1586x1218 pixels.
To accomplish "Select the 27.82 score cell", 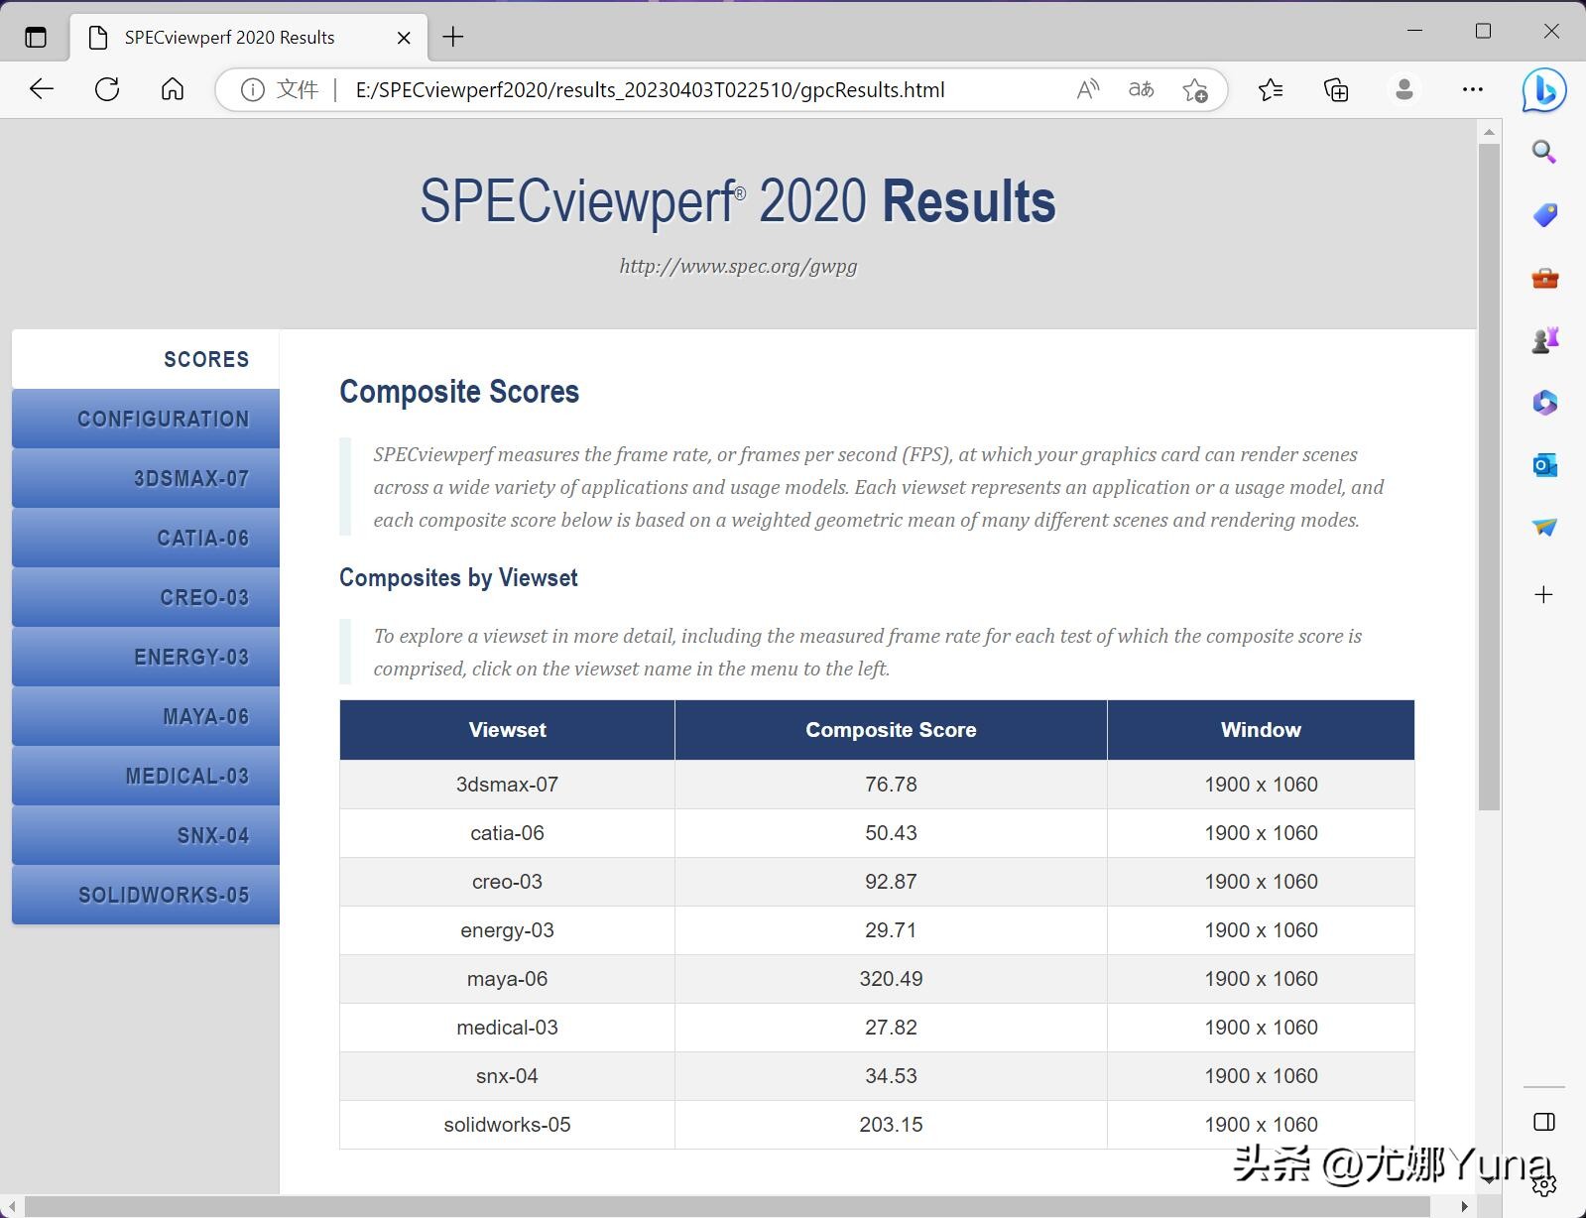I will (891, 1028).
